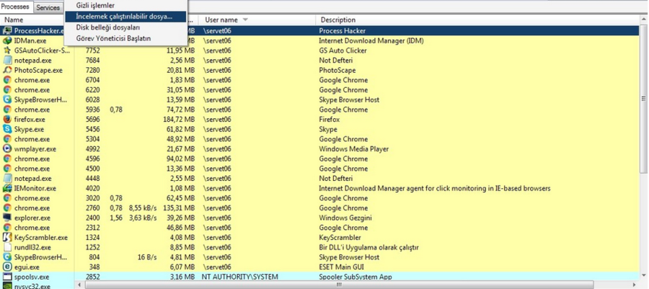649x289 pixels.
Task: Click the sort arrow in User name header
Action: pyautogui.click(x=245, y=19)
